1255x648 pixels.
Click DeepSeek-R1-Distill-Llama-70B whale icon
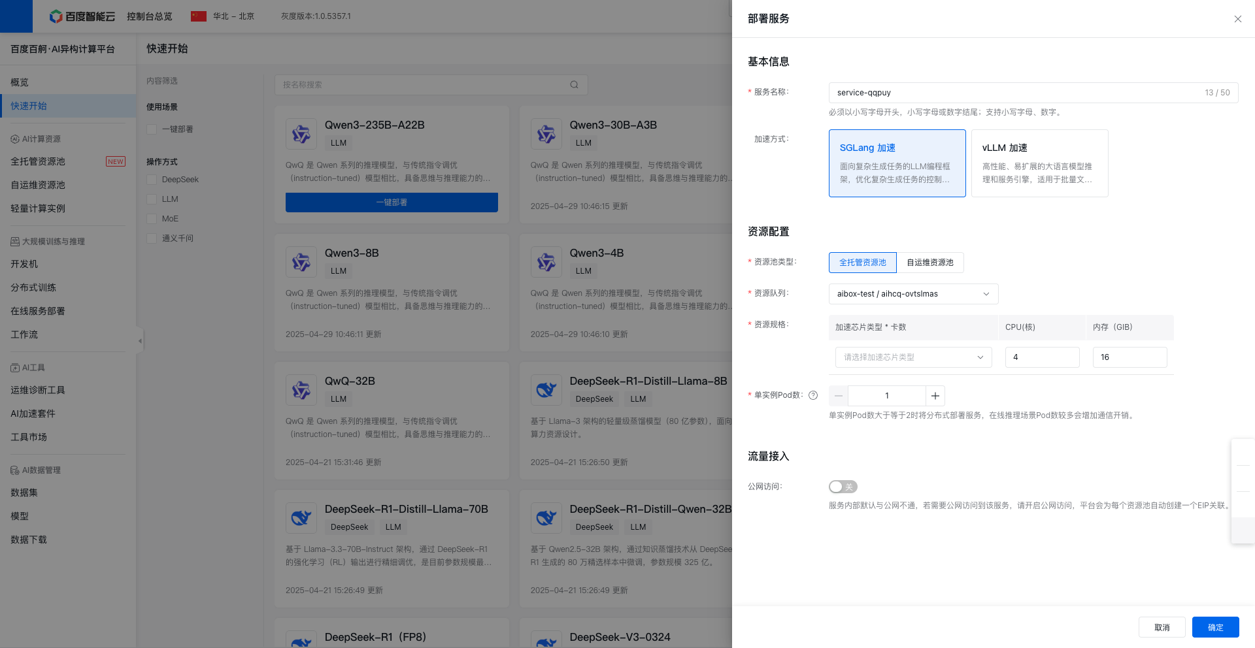301,518
